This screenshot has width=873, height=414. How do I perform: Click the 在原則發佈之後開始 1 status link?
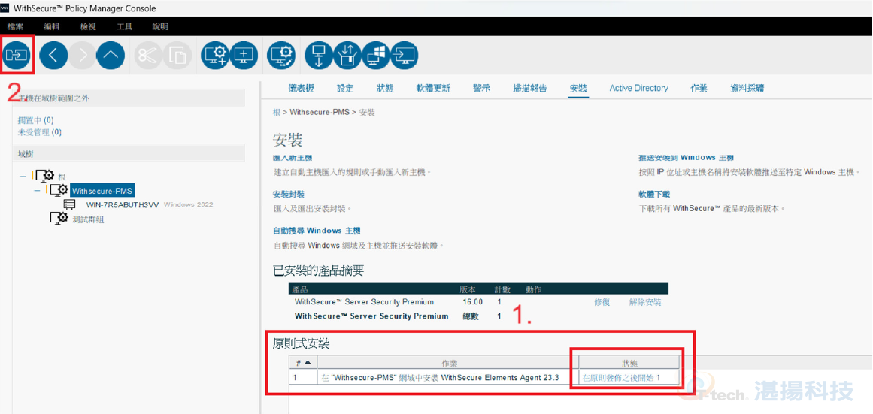621,378
